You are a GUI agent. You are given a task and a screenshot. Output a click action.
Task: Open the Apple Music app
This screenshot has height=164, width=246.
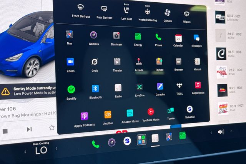point(198,85)
